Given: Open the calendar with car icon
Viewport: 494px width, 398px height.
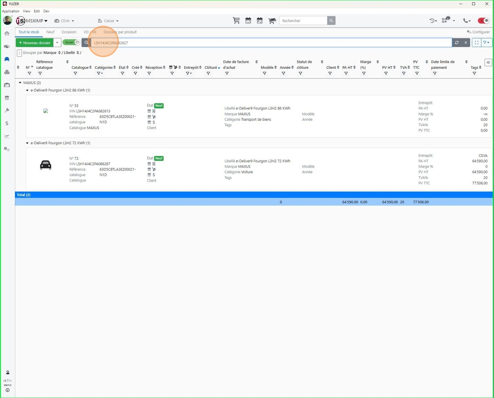Looking at the screenshot, I should click(x=248, y=20).
